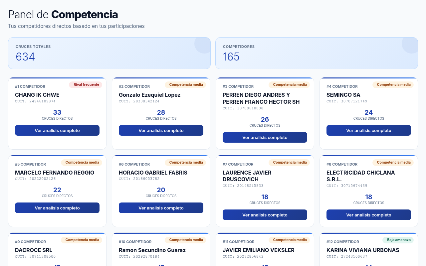Open analysis for CHANG IK CHWE
Image resolution: width=426 pixels, height=266 pixels.
coord(57,130)
